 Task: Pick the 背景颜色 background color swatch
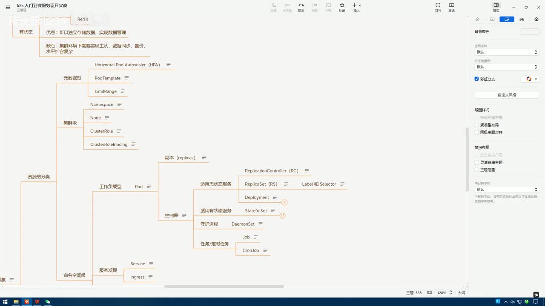pyautogui.click(x=530, y=31)
